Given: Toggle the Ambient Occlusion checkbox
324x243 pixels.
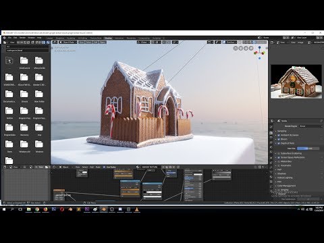Looking at the screenshot, I should tap(279, 135).
